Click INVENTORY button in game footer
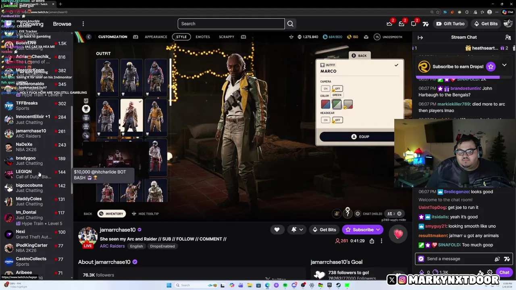Viewport: 516px width, 290px height. pos(111,214)
